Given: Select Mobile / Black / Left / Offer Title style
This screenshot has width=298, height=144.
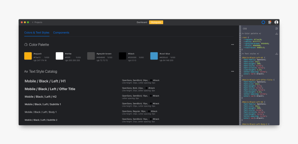Looking at the screenshot, I should point(50,89).
